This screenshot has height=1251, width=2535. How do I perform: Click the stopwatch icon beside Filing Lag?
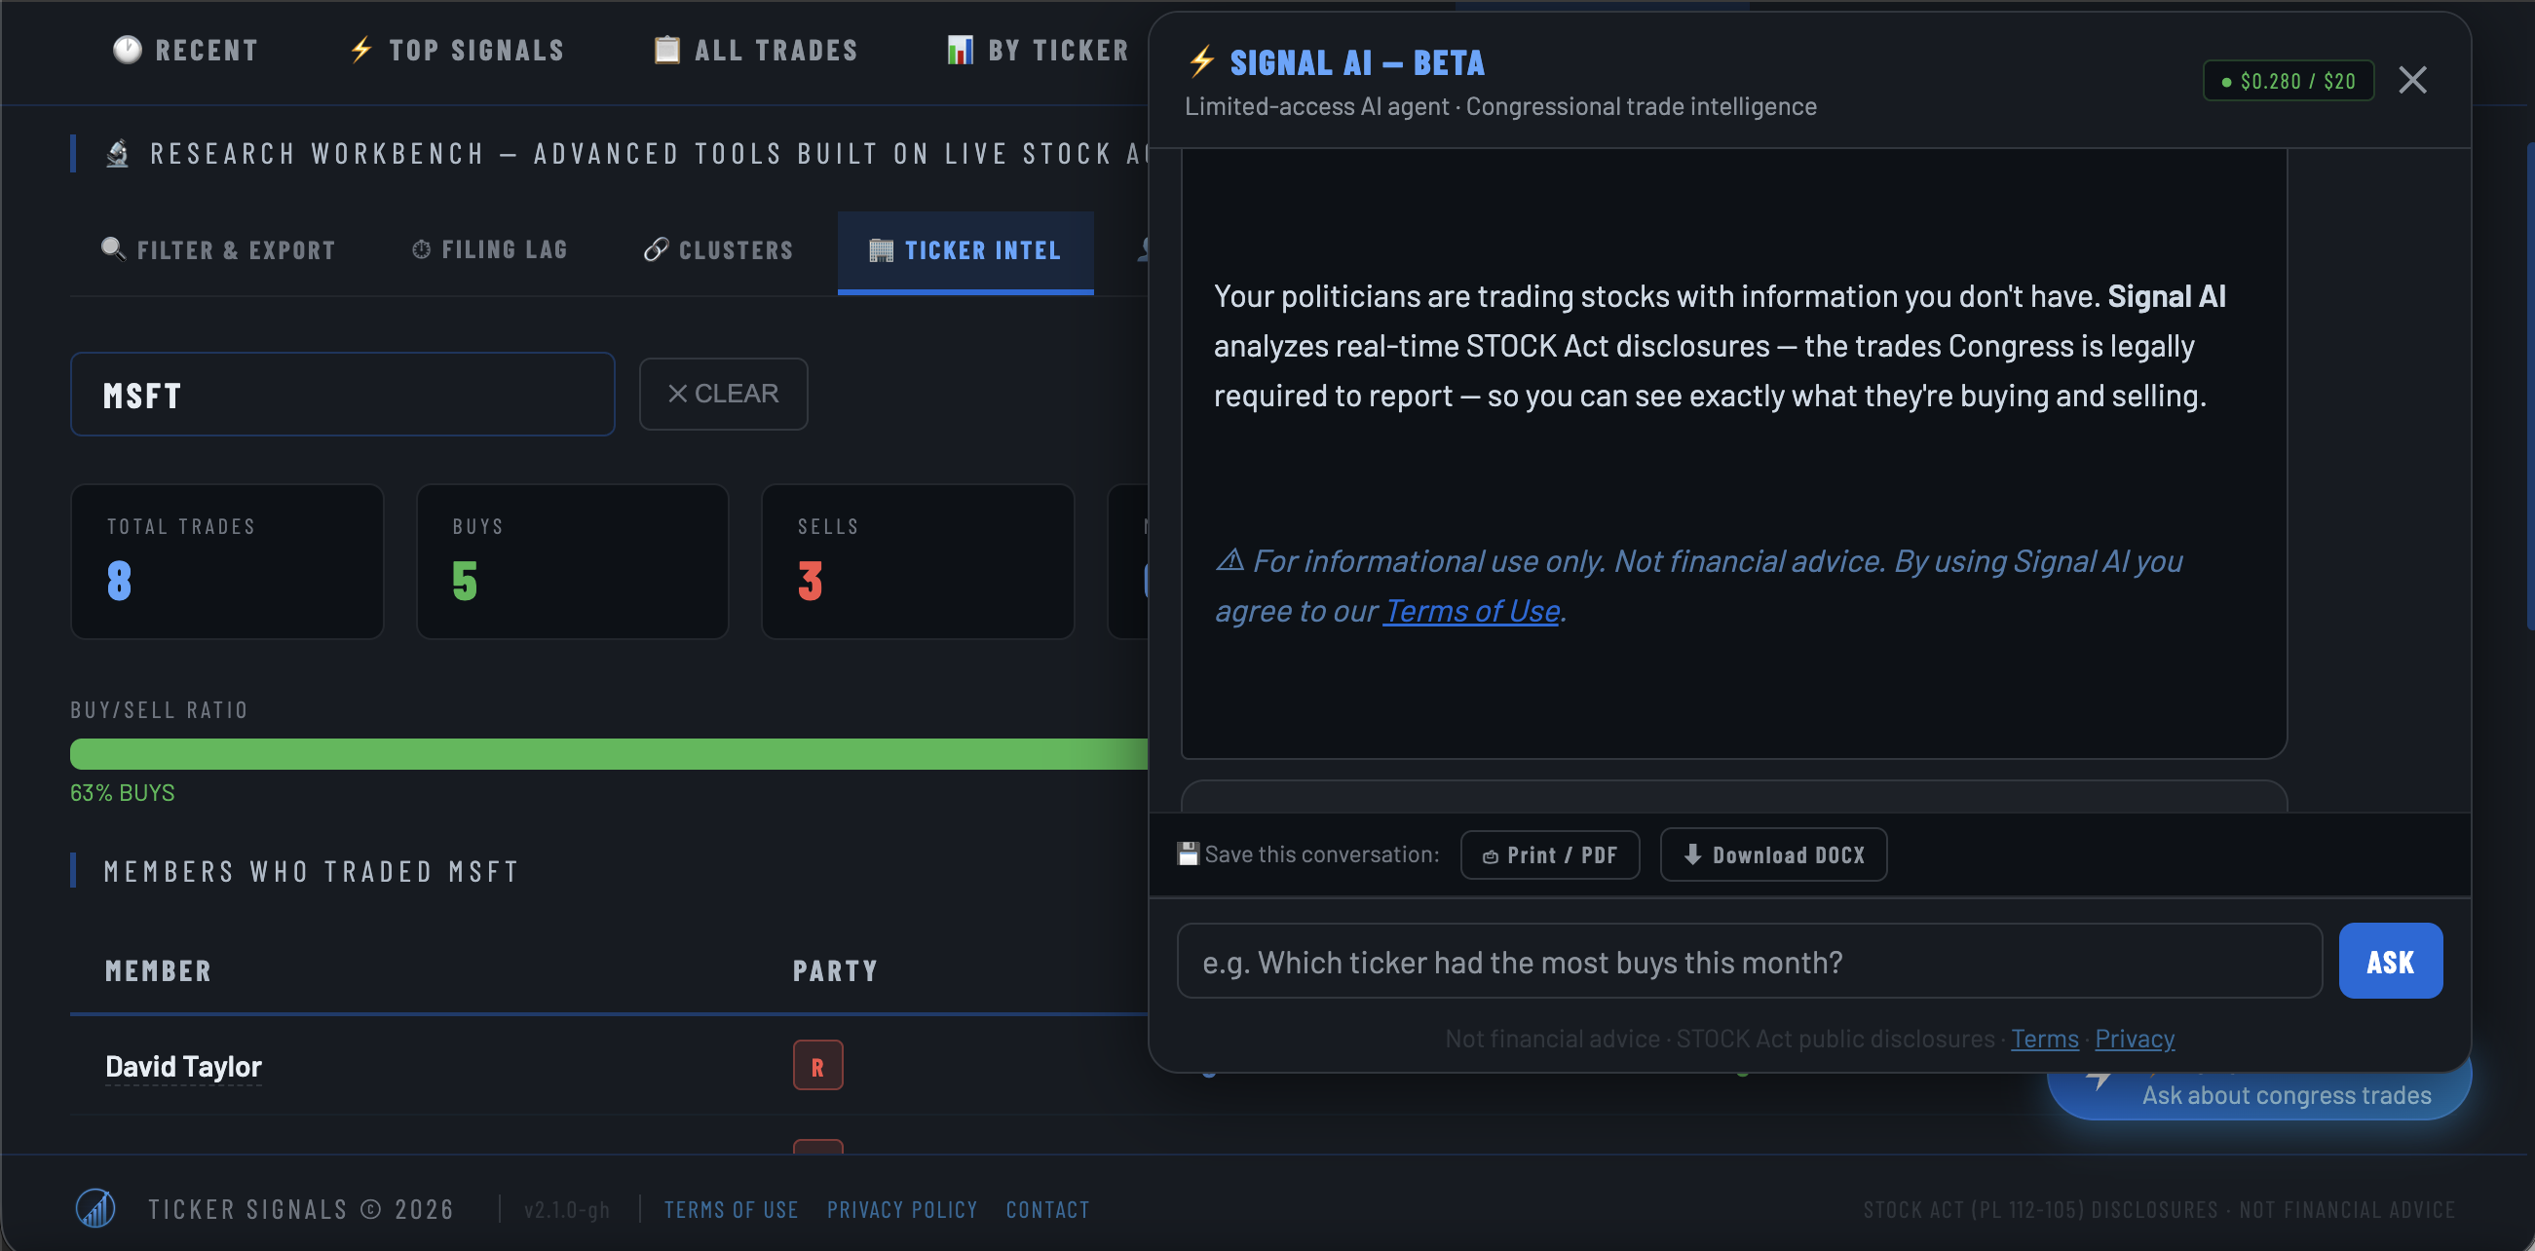point(422,249)
